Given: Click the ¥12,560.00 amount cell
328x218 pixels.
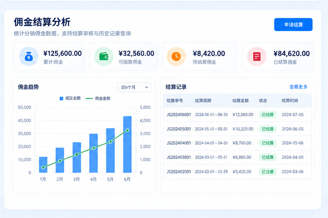Looking at the screenshot, I should pyautogui.click(x=243, y=115).
